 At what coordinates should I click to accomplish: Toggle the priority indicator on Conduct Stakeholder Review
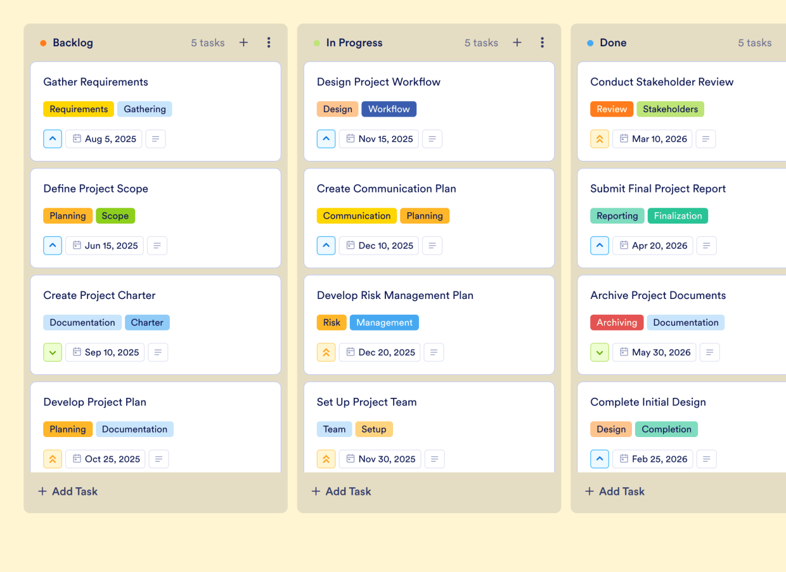click(x=600, y=139)
